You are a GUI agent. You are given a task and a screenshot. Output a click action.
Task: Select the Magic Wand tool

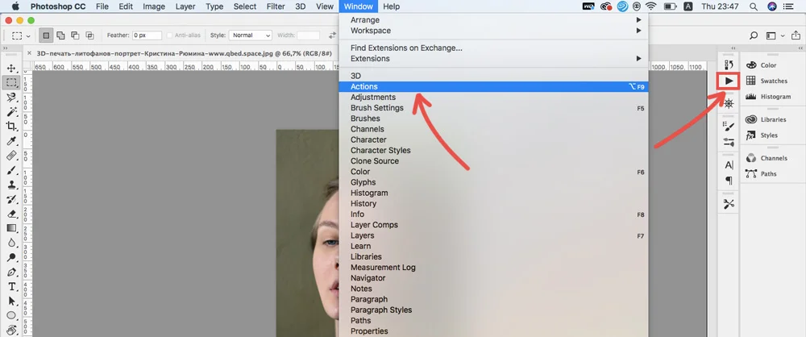10,111
